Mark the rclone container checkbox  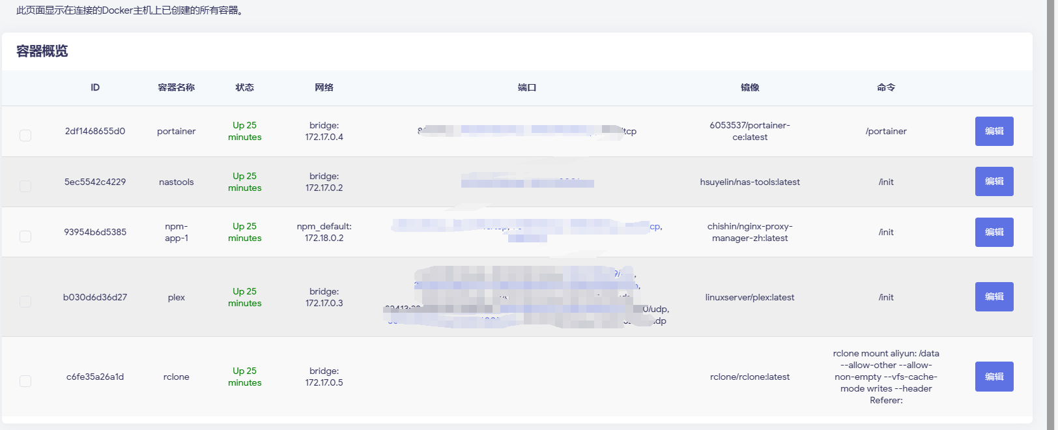25,381
